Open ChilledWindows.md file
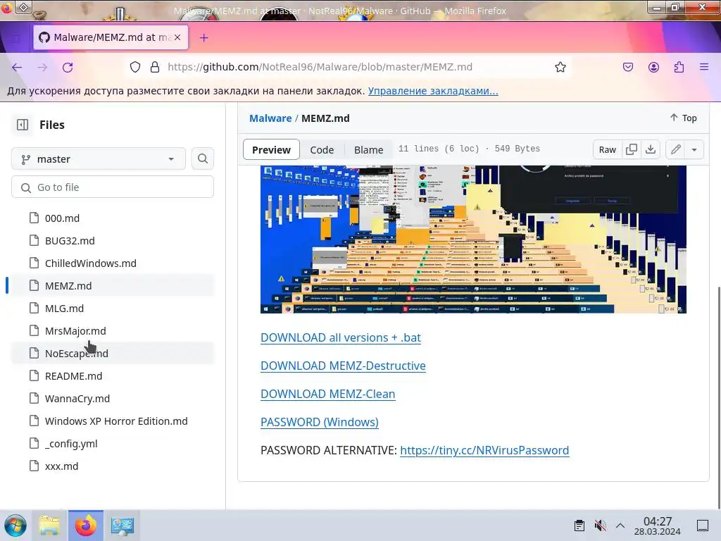The height and width of the screenshot is (541, 721). point(113,263)
